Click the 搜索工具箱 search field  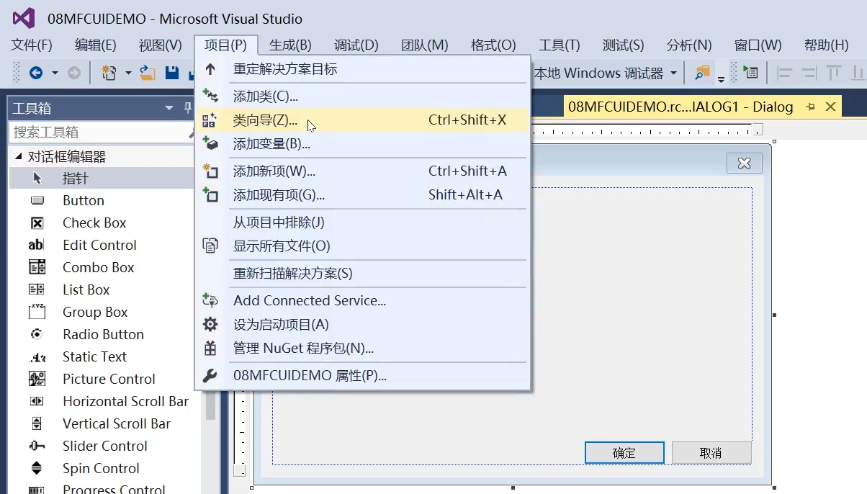(x=99, y=133)
